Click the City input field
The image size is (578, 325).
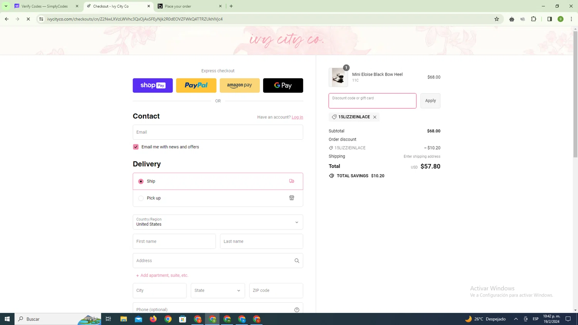(160, 291)
